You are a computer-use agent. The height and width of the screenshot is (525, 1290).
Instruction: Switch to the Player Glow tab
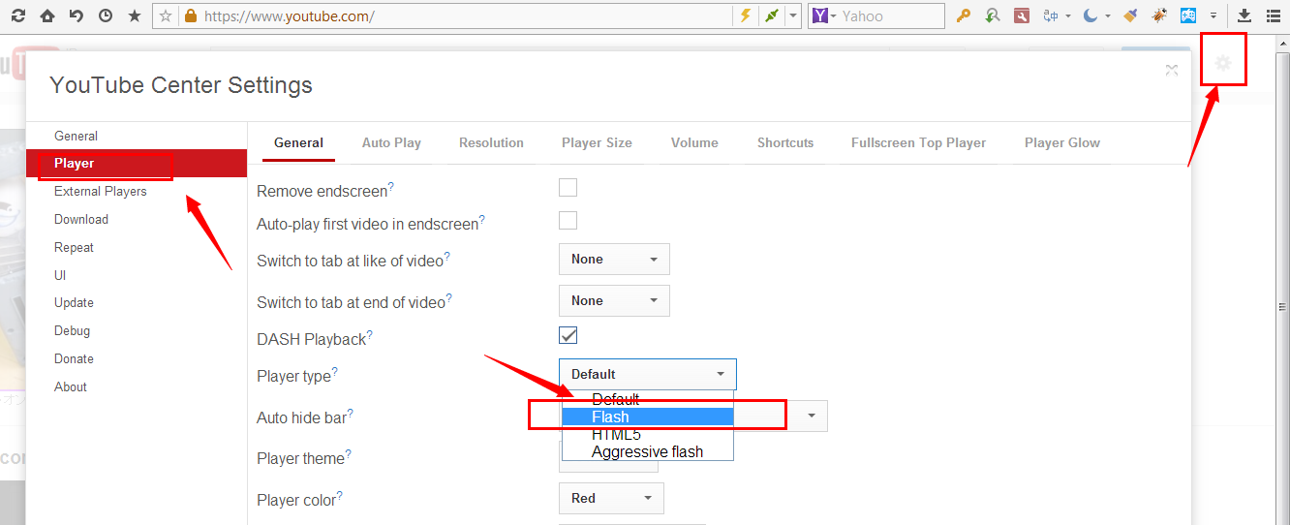pos(1062,142)
